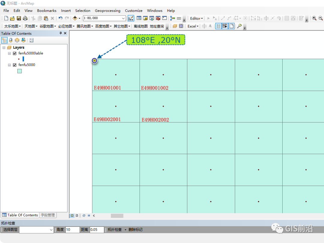The height and width of the screenshot is (243, 324).
Task: Open Table Of Contents options icon
Action: 31,40
